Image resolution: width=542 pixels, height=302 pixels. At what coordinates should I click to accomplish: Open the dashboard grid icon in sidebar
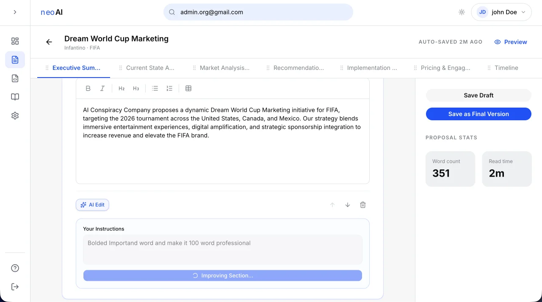click(15, 41)
